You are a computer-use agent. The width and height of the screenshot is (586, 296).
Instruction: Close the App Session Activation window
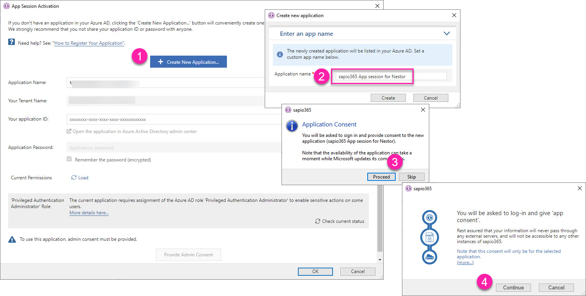point(377,6)
